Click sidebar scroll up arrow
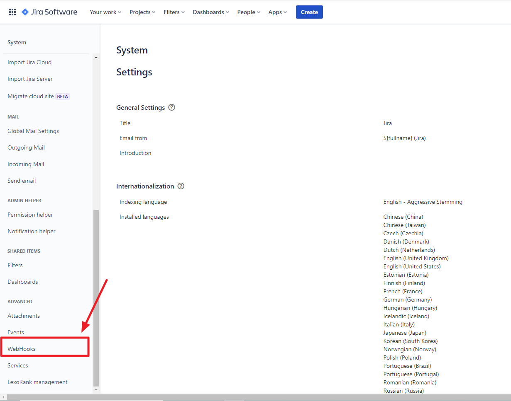The width and height of the screenshot is (511, 401). tap(96, 57)
